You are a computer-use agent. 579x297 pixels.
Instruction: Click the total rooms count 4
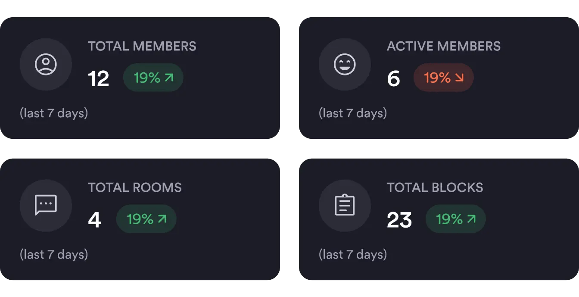pos(94,220)
